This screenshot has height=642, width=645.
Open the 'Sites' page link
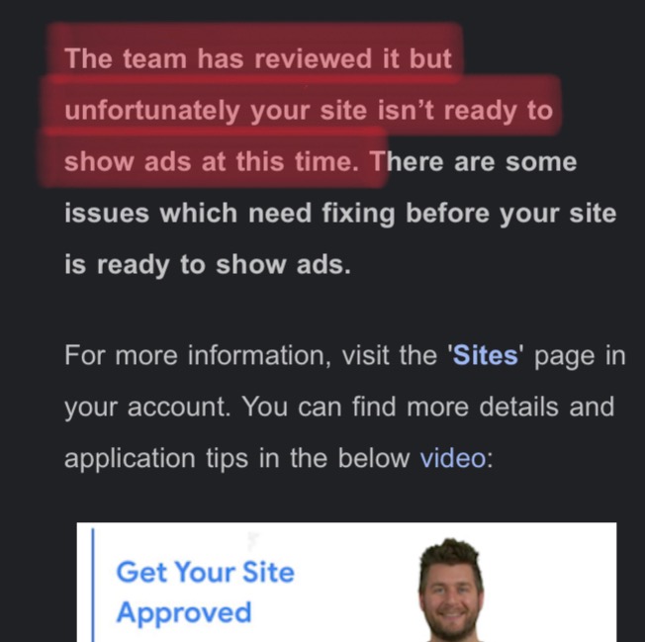pos(485,355)
